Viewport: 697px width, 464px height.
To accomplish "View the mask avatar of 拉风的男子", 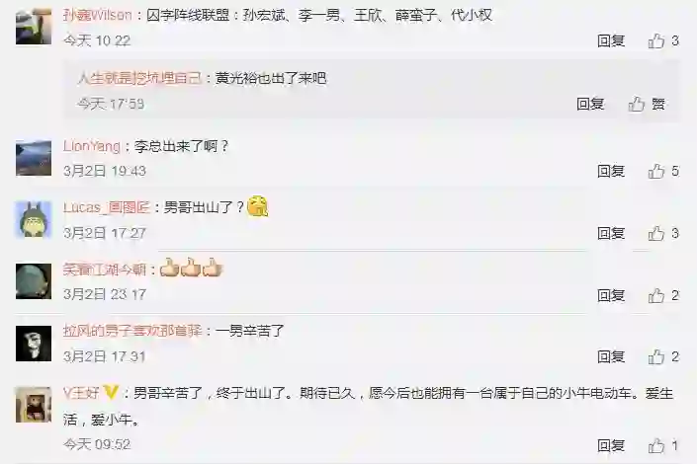I will pyautogui.click(x=34, y=344).
